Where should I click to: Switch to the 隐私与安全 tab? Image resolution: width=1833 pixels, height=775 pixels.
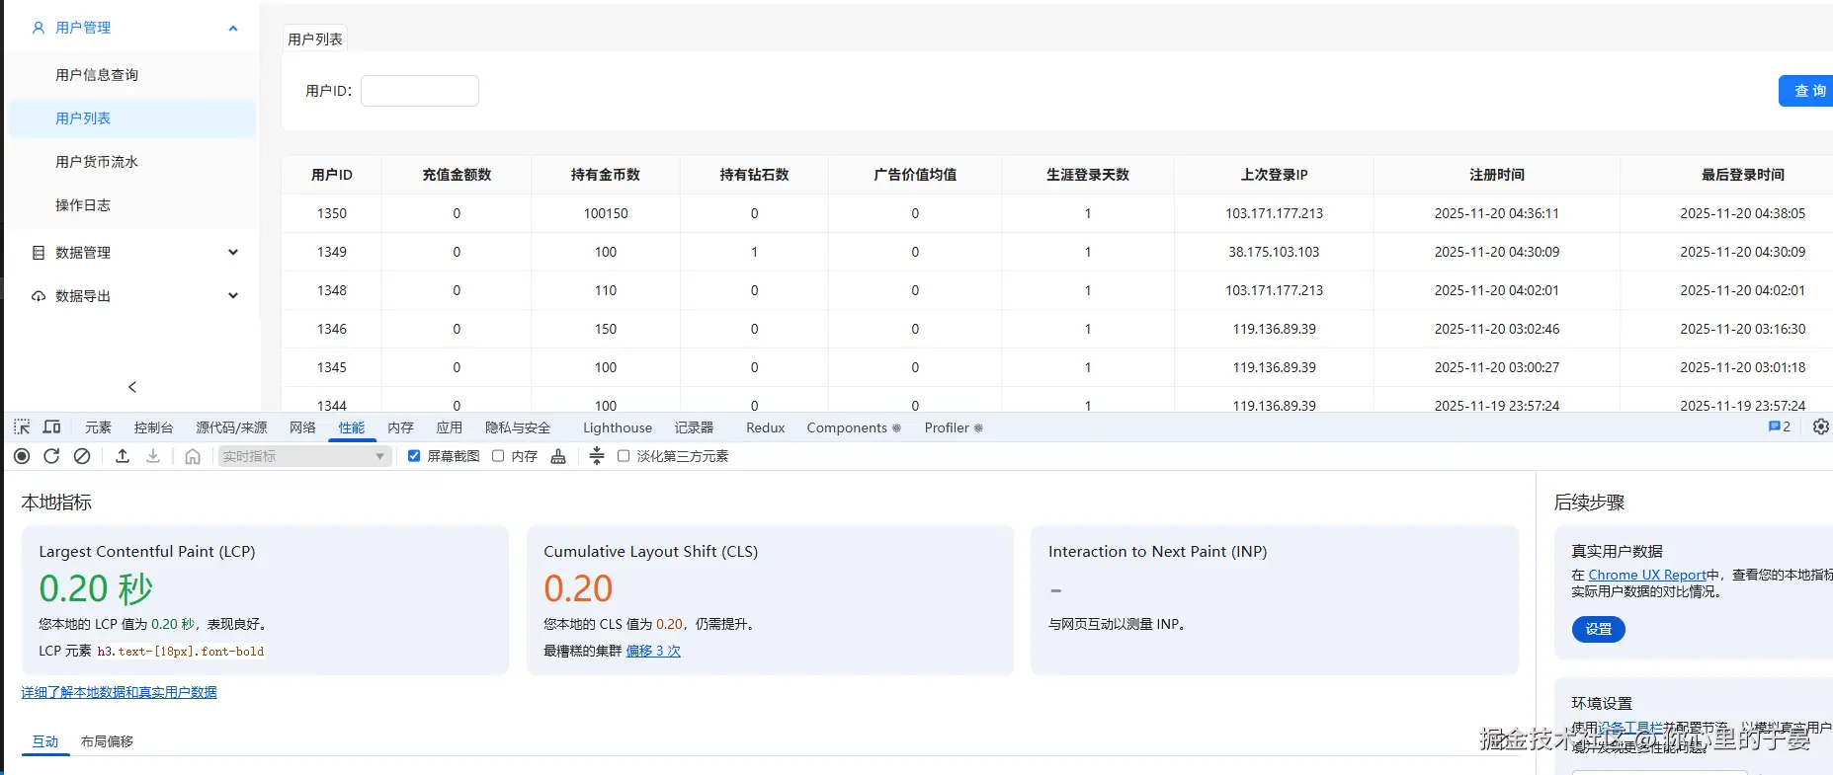518,427
